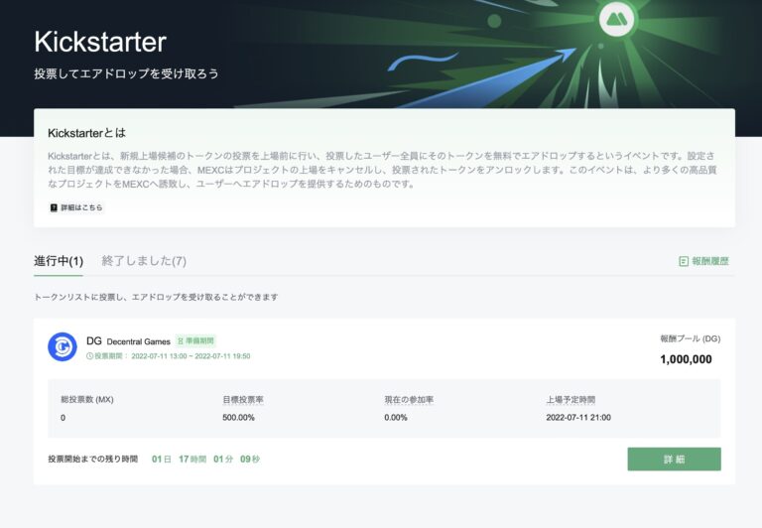Click the 01分 countdown value
This screenshot has width=762, height=528.
pos(223,459)
